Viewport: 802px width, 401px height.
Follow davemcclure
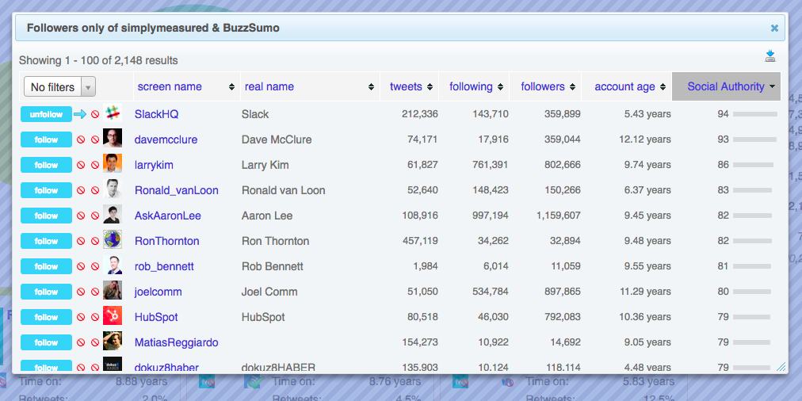46,139
